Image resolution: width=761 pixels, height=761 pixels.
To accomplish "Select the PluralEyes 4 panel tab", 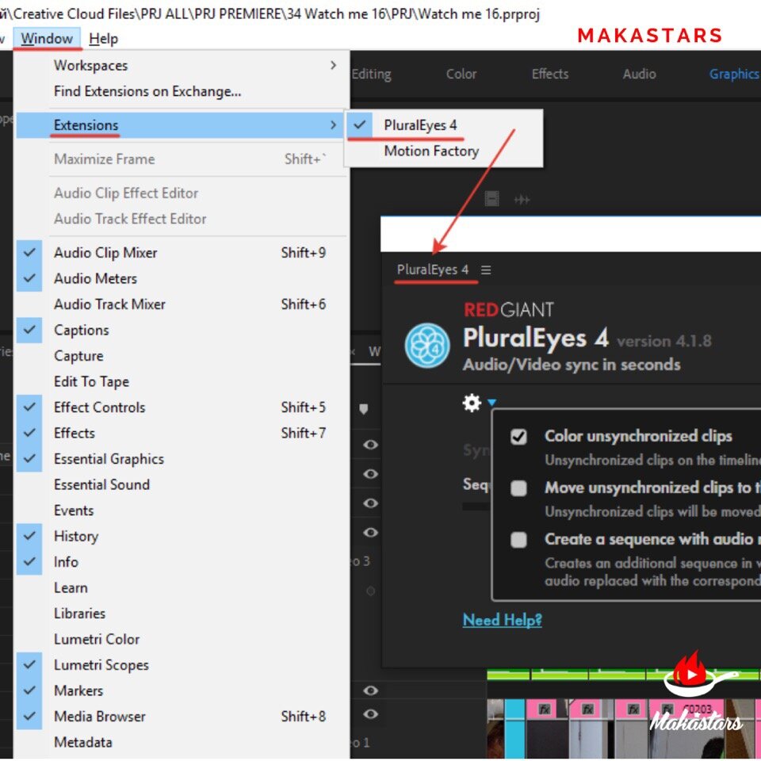I will coord(433,270).
